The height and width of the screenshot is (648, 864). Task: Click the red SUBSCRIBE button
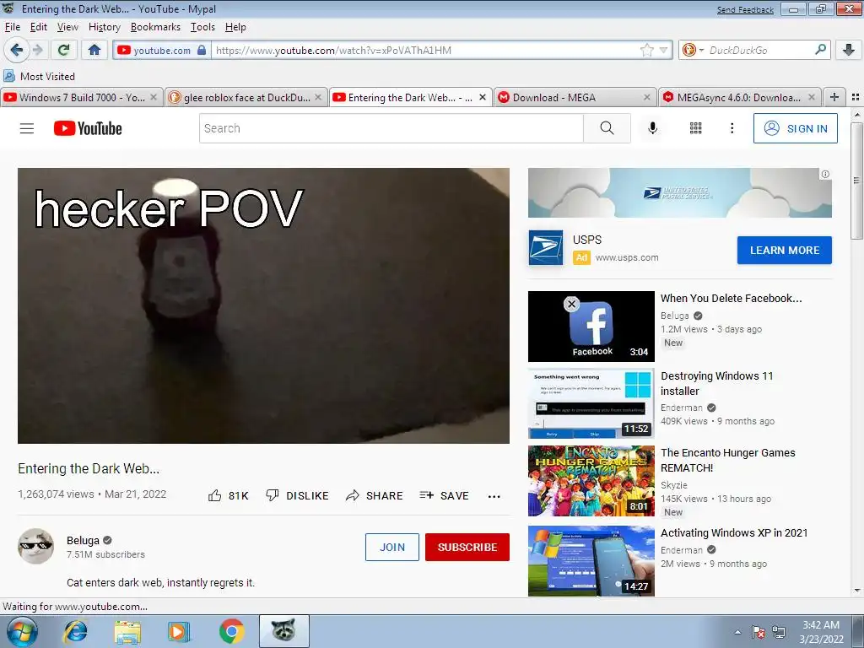click(x=467, y=547)
